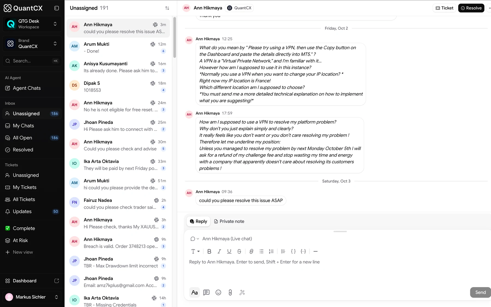Open canned responses from message icon
491x307 pixels.
[206, 293]
